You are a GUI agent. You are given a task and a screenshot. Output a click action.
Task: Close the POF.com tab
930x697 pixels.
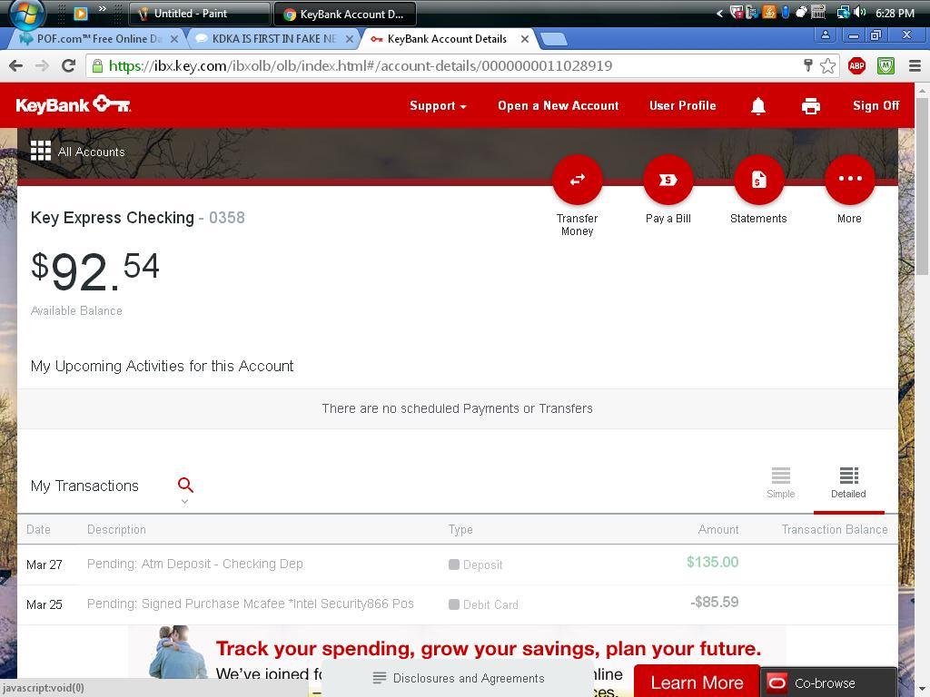tap(173, 39)
